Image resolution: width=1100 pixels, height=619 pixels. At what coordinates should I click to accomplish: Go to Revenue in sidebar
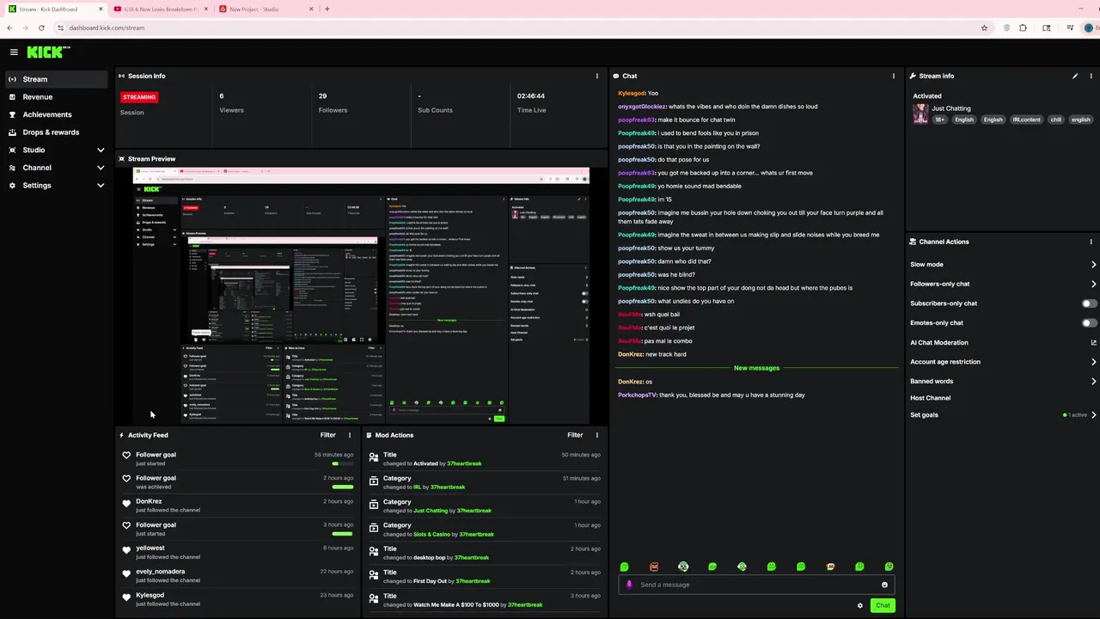57,97
